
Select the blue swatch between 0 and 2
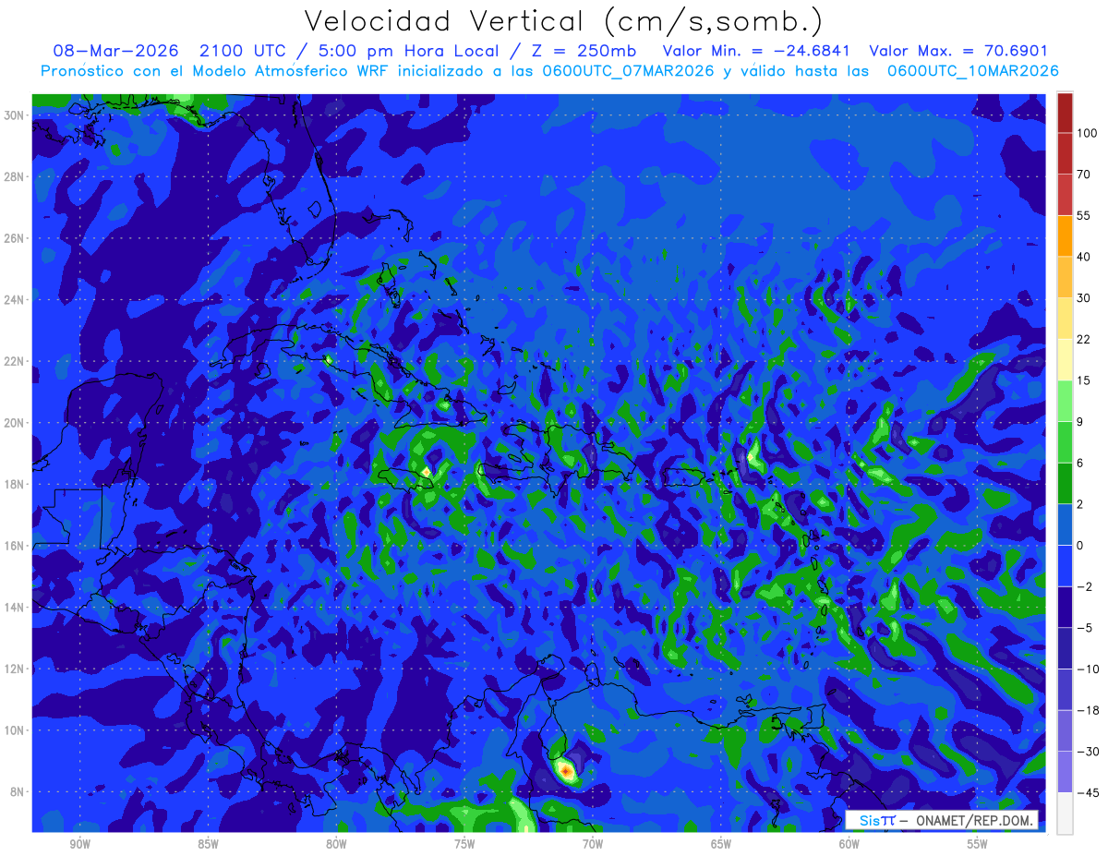pos(1065,524)
